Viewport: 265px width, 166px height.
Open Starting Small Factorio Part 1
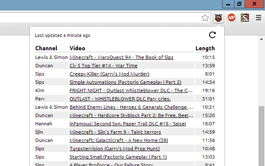(x=118, y=157)
